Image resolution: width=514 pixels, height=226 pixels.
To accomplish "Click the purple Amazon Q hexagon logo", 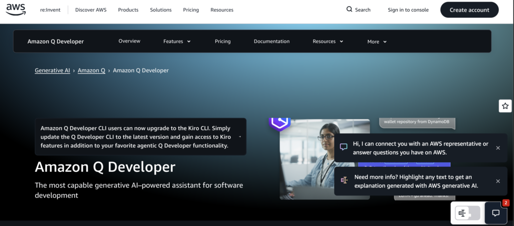I will click(x=279, y=123).
